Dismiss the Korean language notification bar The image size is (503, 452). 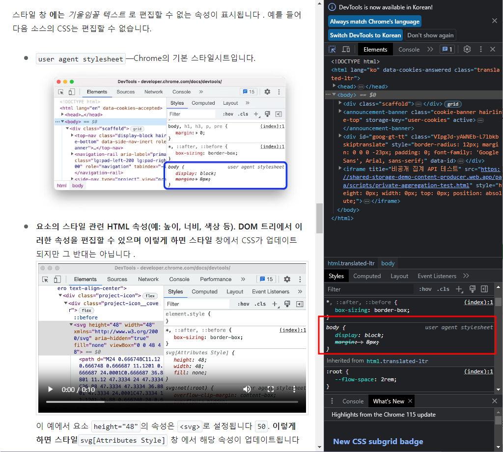494,21
